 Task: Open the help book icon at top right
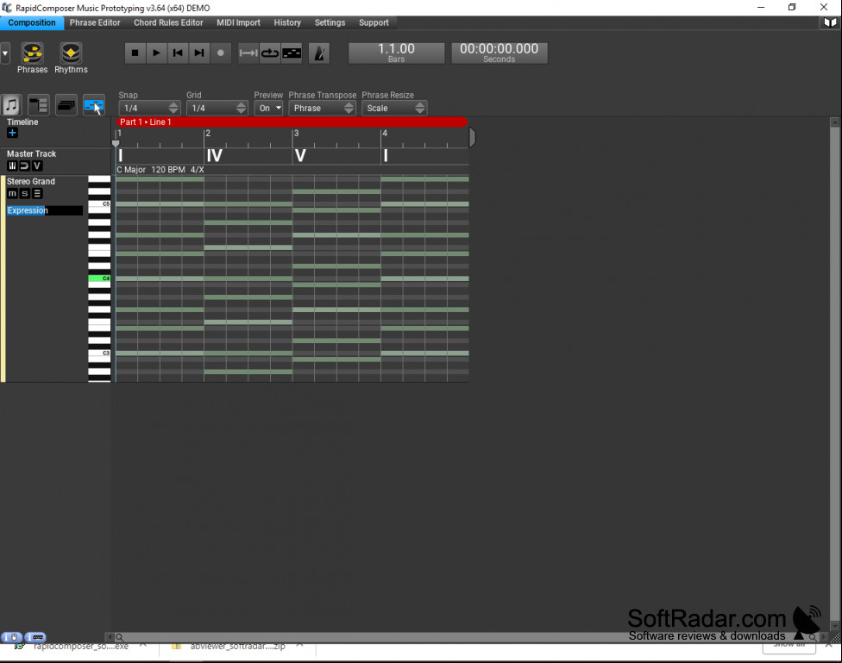(830, 22)
